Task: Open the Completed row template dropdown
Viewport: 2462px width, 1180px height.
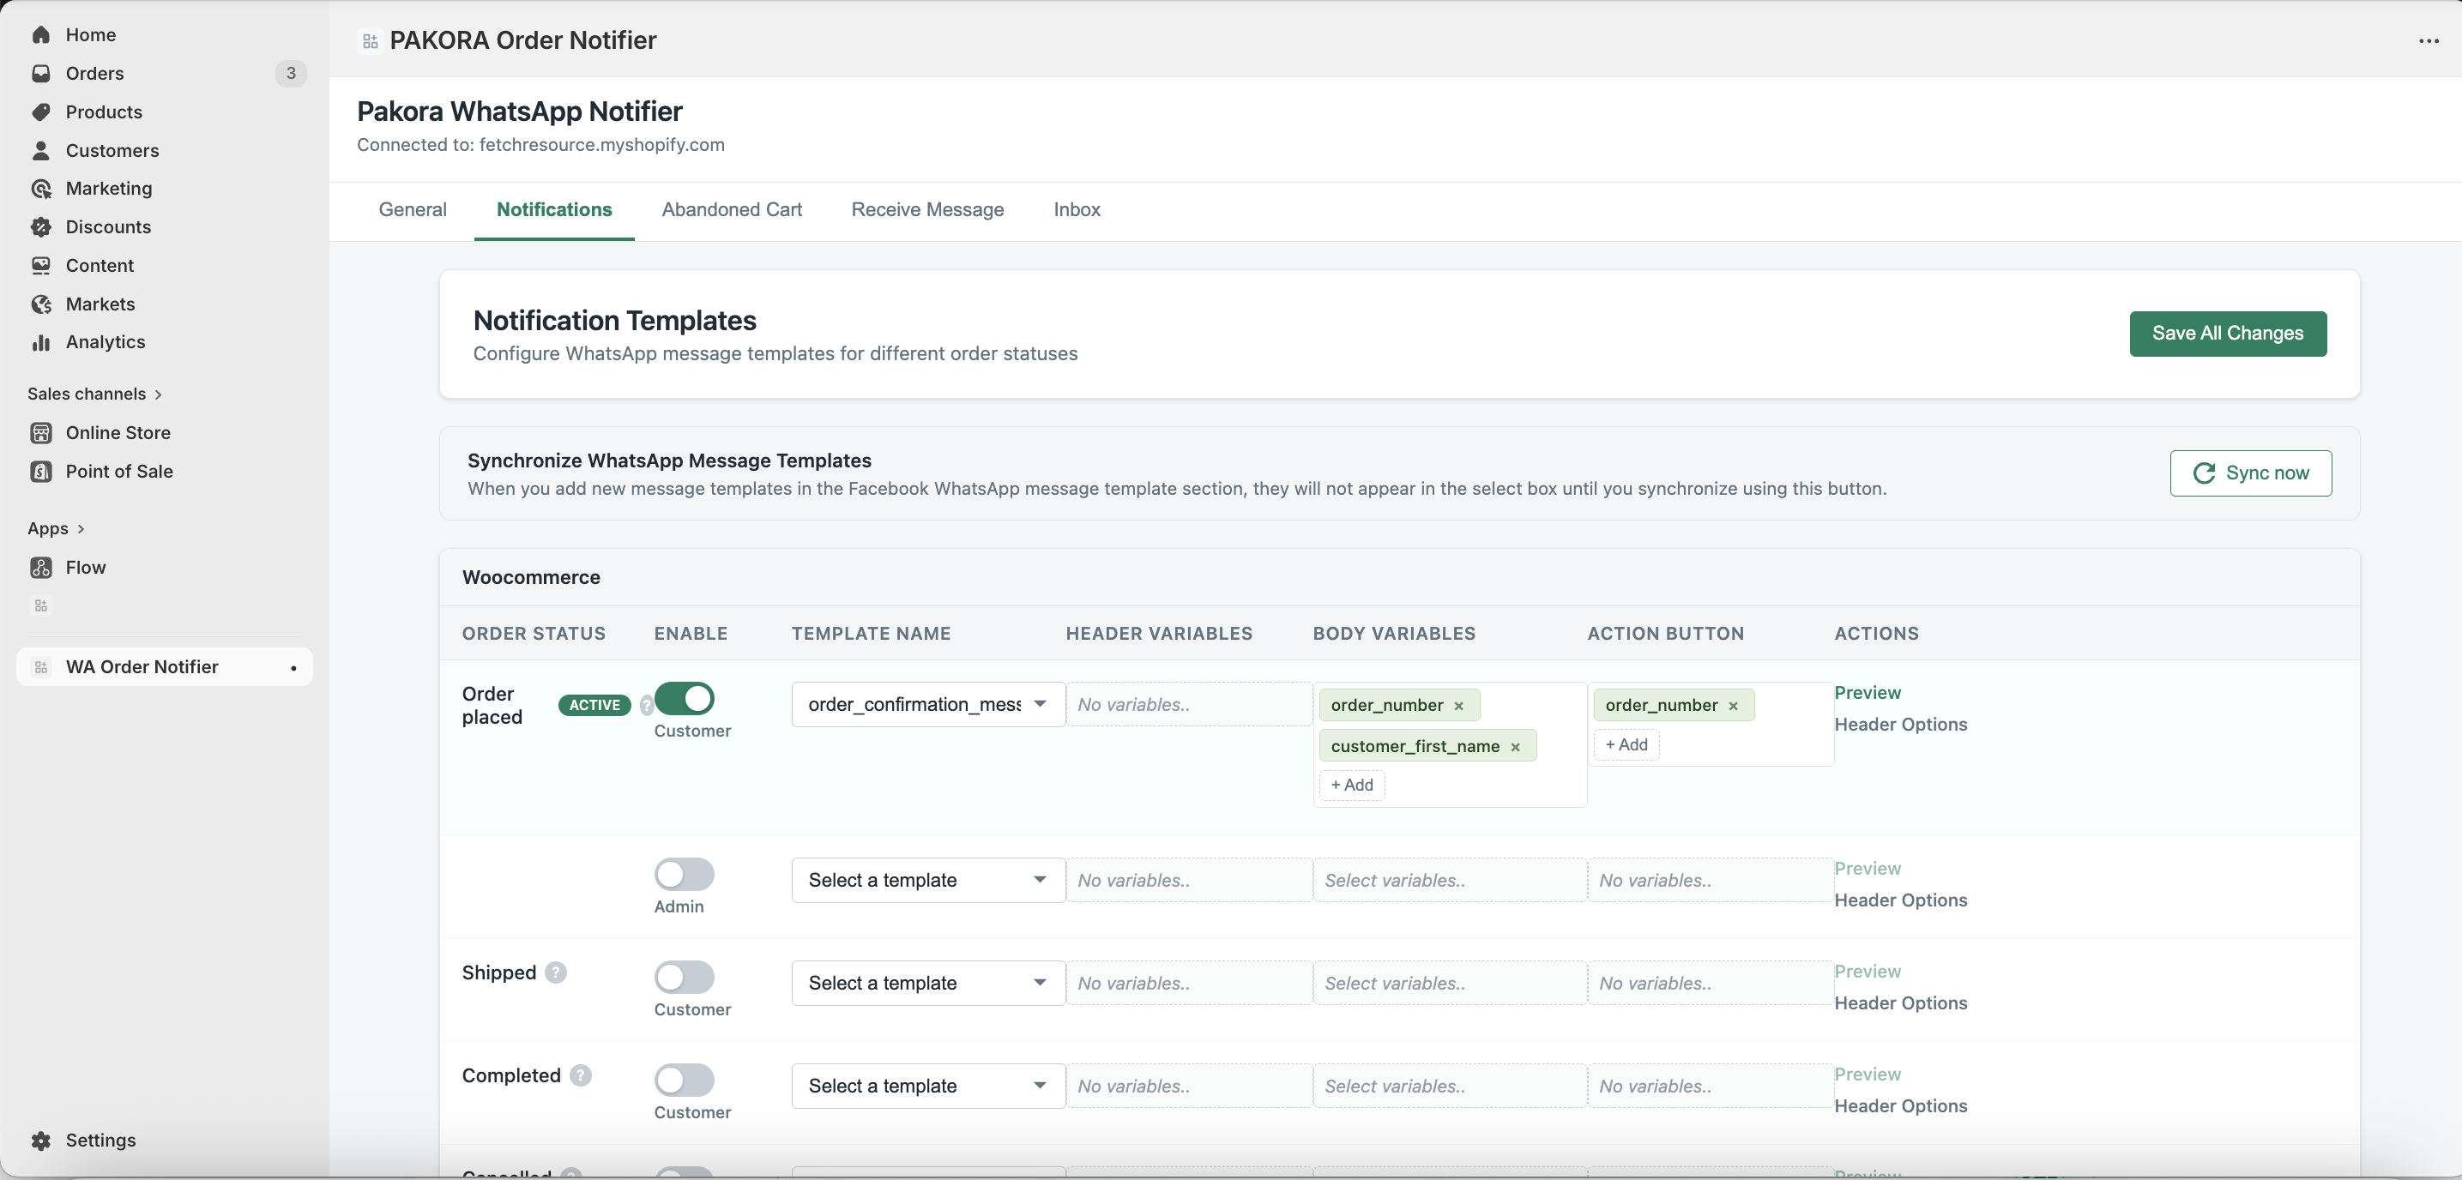Action: coord(928,1087)
